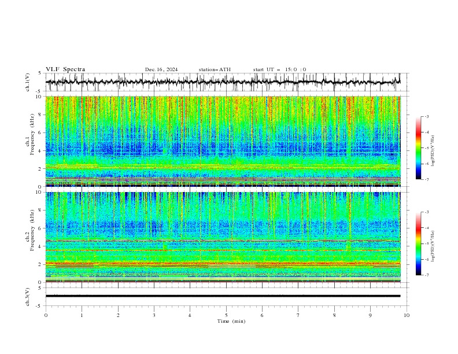Click the lower PSD color scale bar

(419, 244)
